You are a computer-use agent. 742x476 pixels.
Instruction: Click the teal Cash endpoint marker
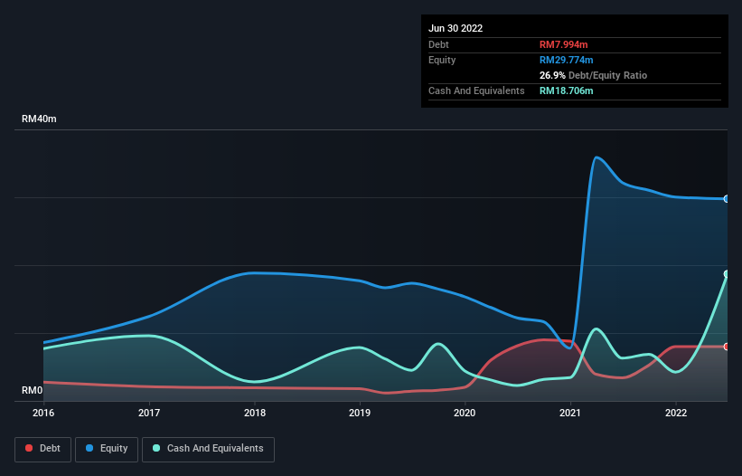(x=727, y=274)
